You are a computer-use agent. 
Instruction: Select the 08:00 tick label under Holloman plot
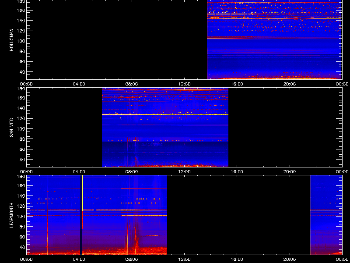[132, 84]
